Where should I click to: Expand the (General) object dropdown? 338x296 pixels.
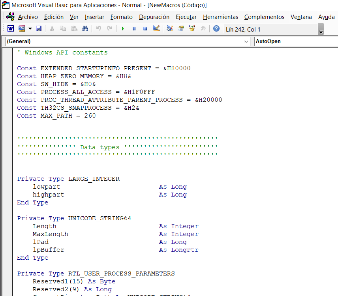247,41
